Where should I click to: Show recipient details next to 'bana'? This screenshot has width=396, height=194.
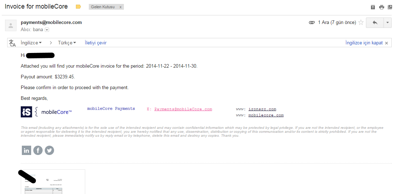pos(47,30)
